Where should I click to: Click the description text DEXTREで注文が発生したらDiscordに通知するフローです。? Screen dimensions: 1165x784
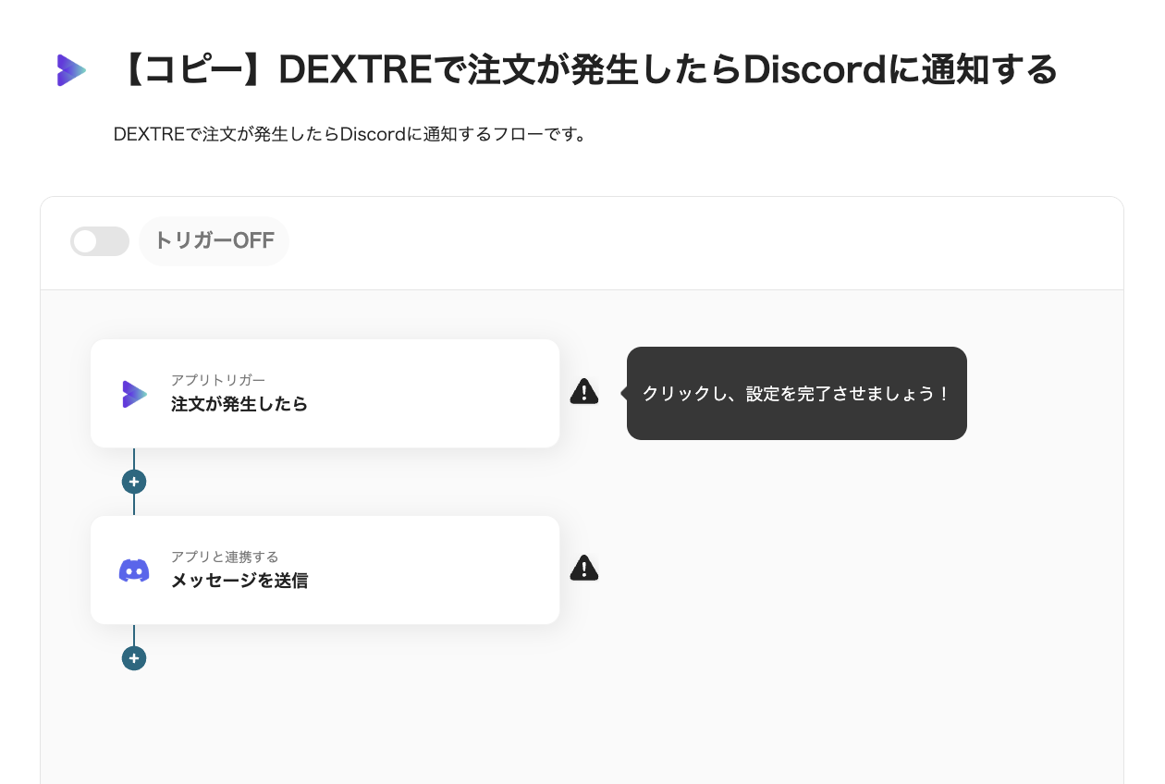350,134
